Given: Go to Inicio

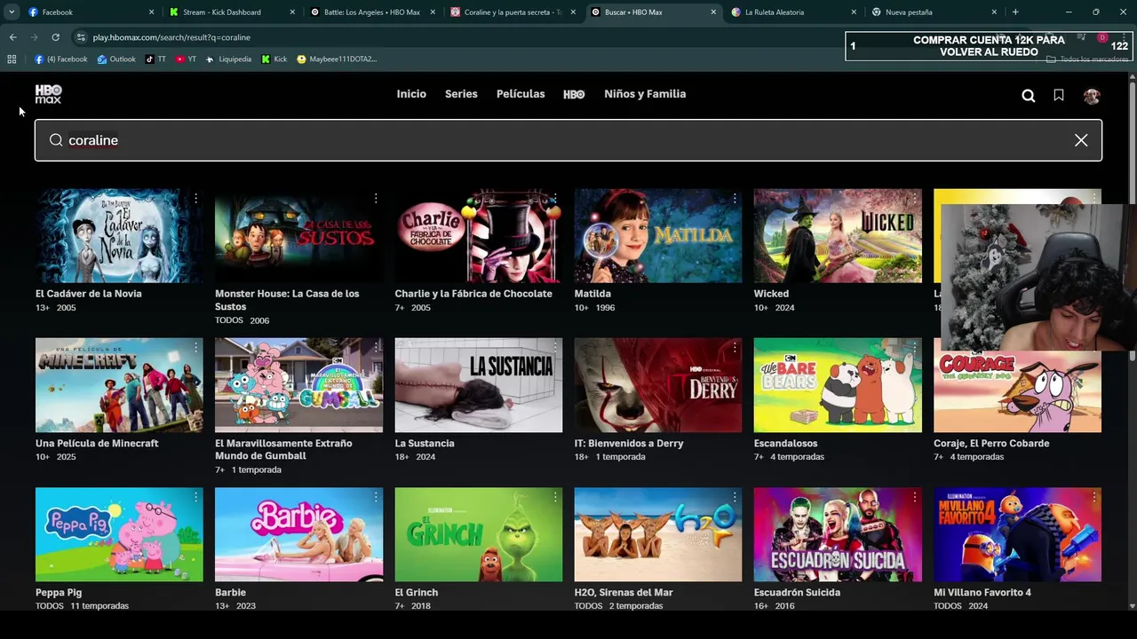Looking at the screenshot, I should pyautogui.click(x=411, y=94).
